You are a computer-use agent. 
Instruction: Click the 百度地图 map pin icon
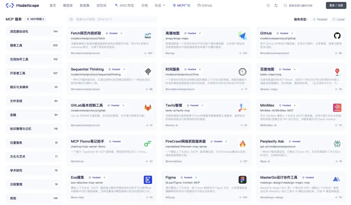pos(337,72)
